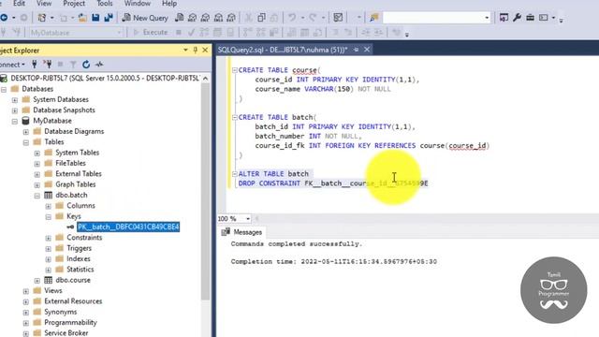
Task: Click the Find in Files icon
Action: [374, 18]
